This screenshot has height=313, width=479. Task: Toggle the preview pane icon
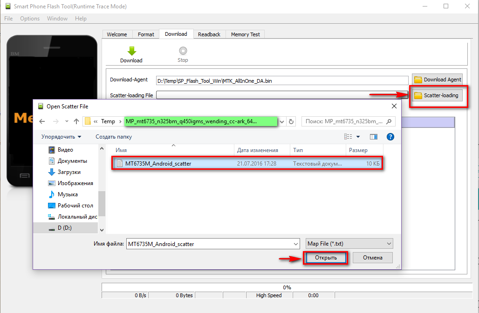tap(373, 137)
